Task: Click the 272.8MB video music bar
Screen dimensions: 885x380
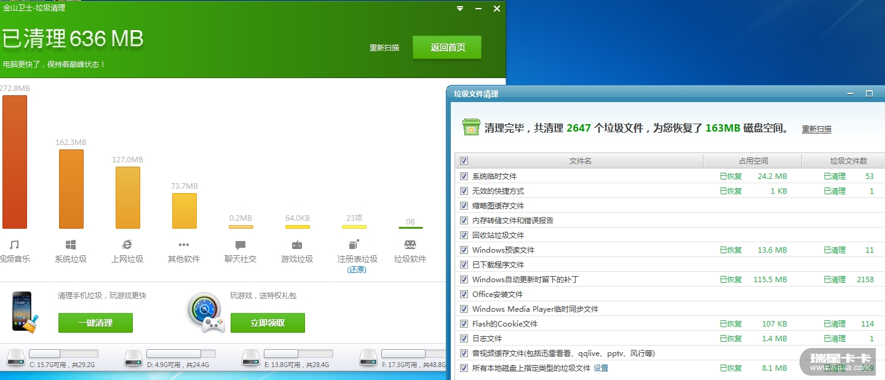Action: (x=14, y=162)
